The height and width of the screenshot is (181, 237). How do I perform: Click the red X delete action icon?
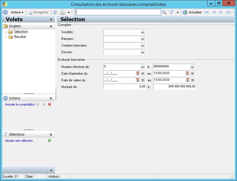[x=50, y=104]
